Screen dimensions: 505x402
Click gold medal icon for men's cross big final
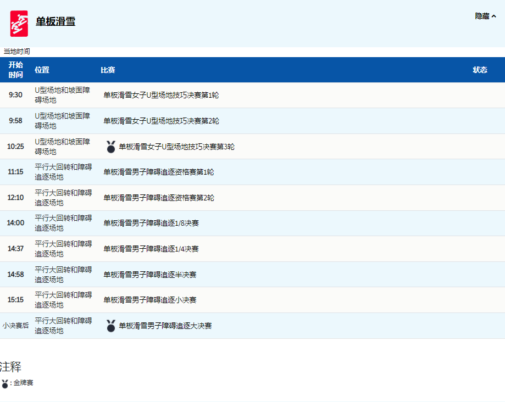pos(111,326)
